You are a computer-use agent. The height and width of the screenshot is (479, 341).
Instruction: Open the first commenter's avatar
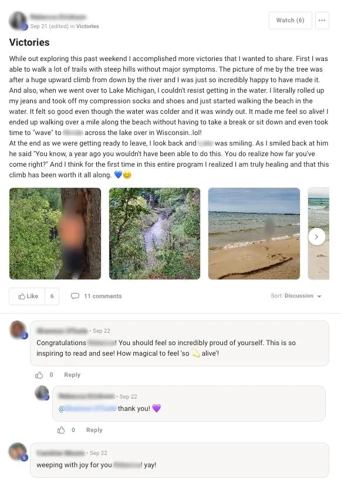pyautogui.click(x=18, y=330)
